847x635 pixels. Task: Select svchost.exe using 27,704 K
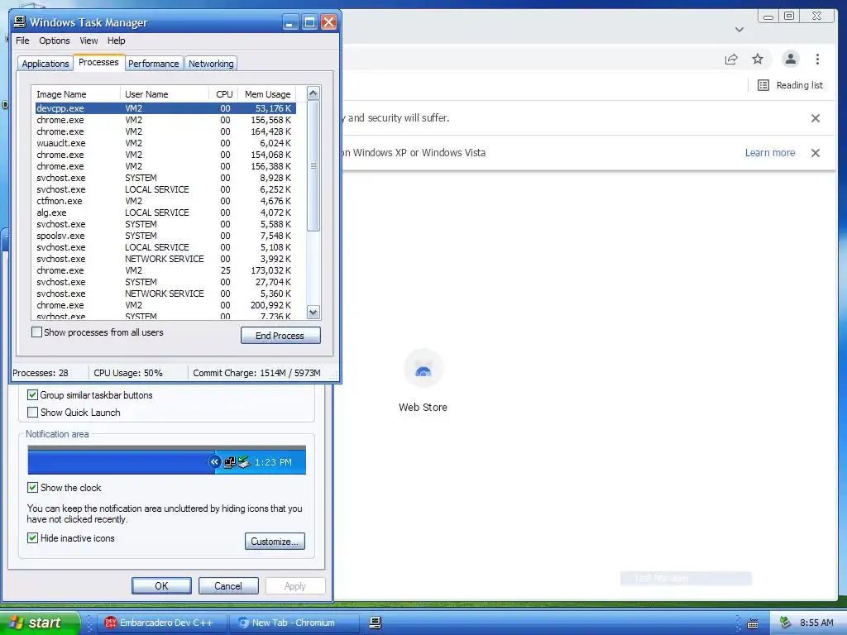point(165,282)
